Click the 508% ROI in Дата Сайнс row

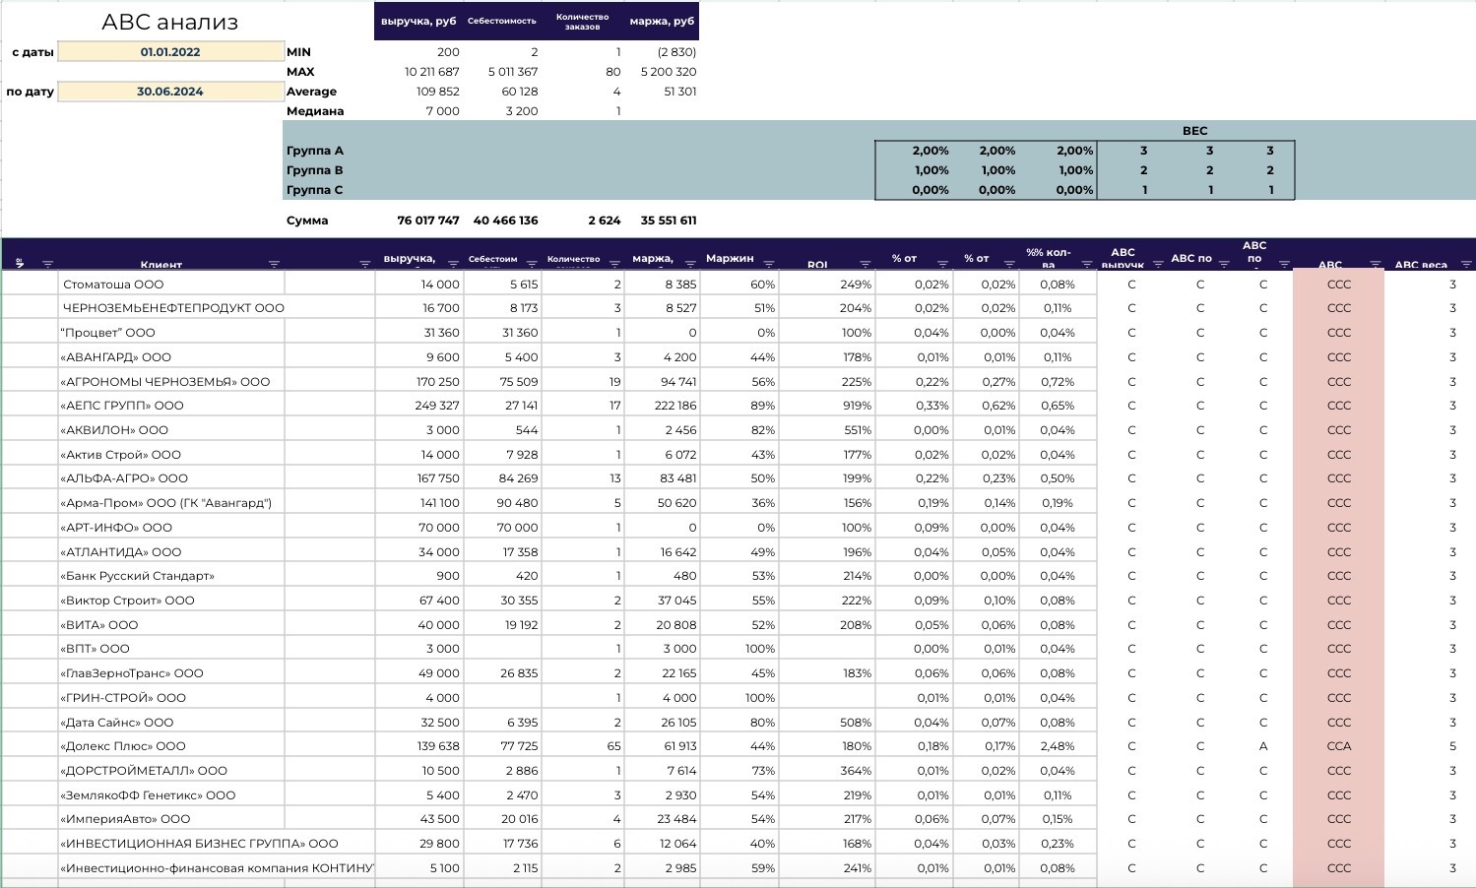(856, 723)
